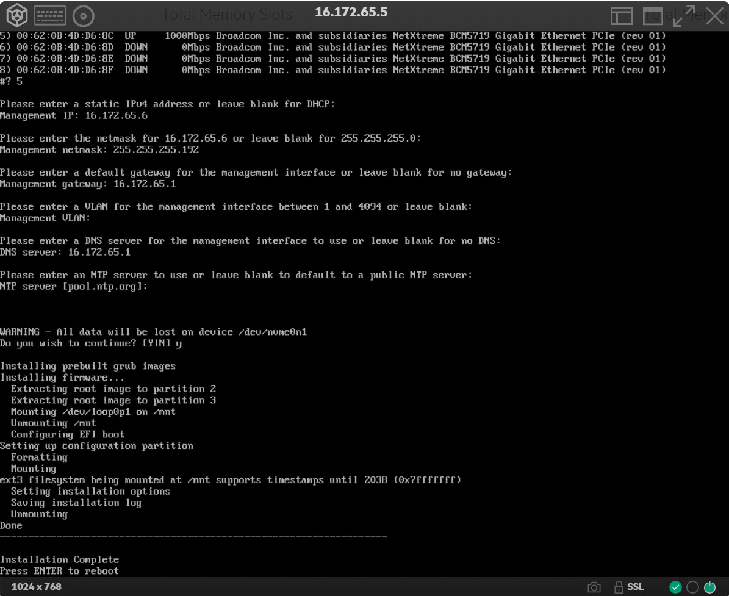This screenshot has height=596, width=729.
Task: Click the NIC row 00:62:0B:4D:D6:8C UP
Action: click(333, 36)
